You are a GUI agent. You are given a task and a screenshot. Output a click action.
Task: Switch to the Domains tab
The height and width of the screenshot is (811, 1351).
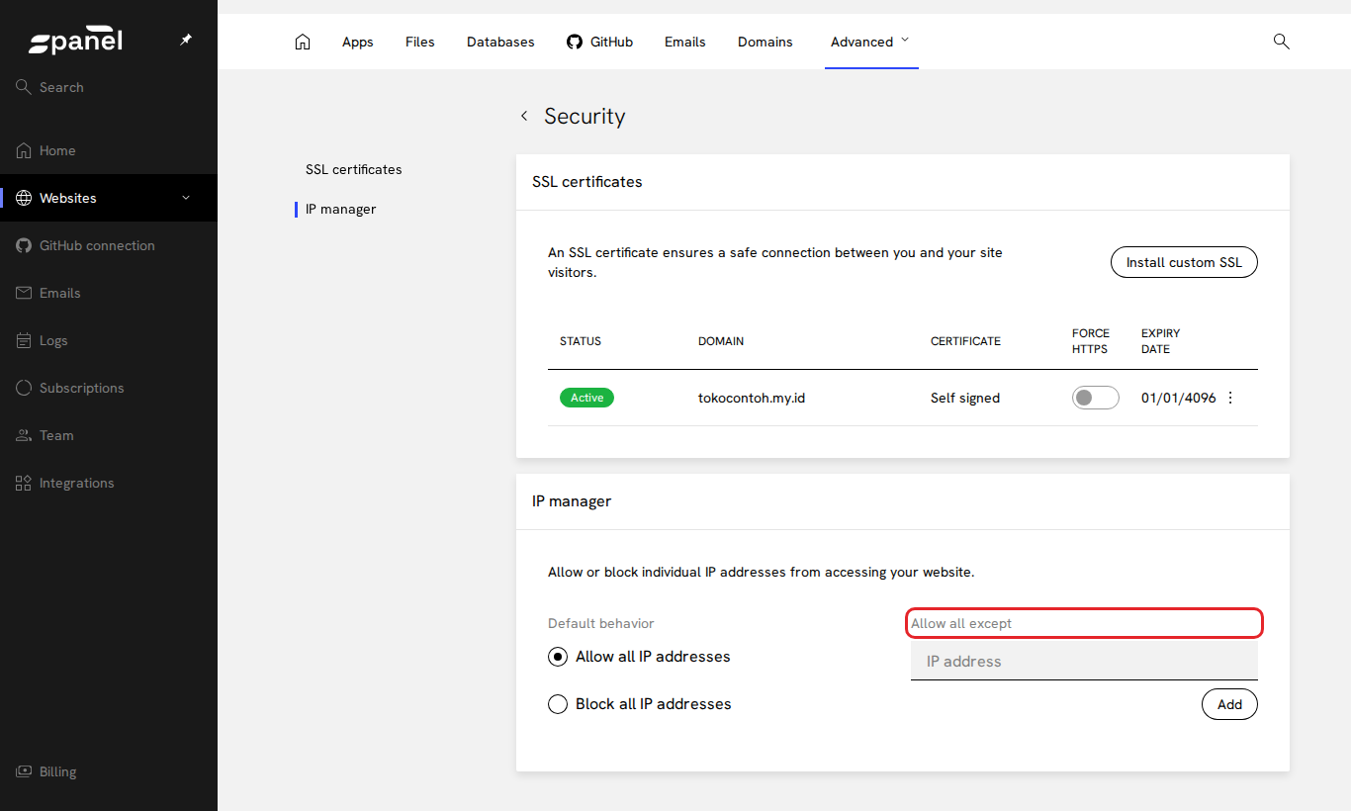tap(766, 42)
